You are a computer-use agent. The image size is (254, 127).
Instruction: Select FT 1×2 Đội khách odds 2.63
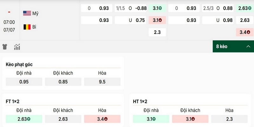[63, 119]
